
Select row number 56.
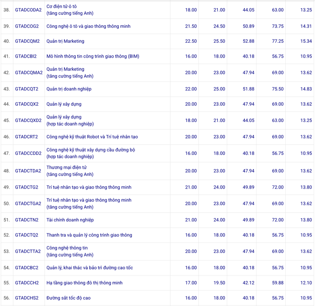(x=7, y=298)
